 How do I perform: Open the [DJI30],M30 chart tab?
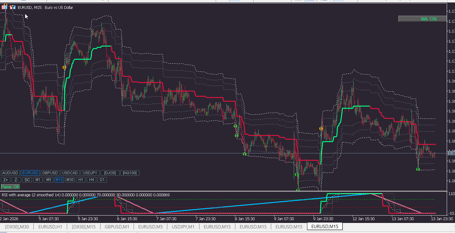tap(17, 227)
